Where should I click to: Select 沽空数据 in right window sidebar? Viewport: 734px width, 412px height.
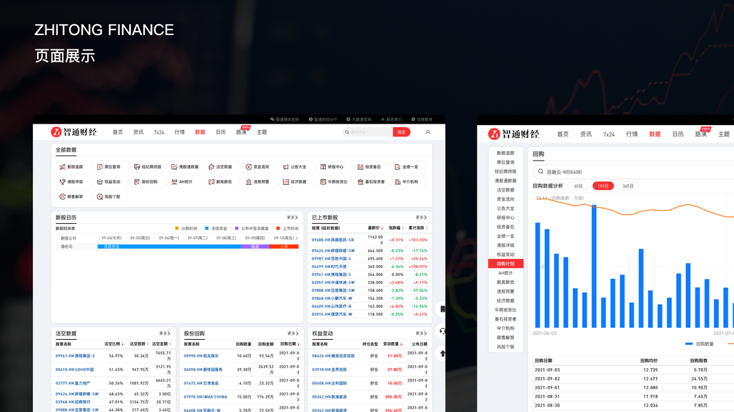point(506,190)
